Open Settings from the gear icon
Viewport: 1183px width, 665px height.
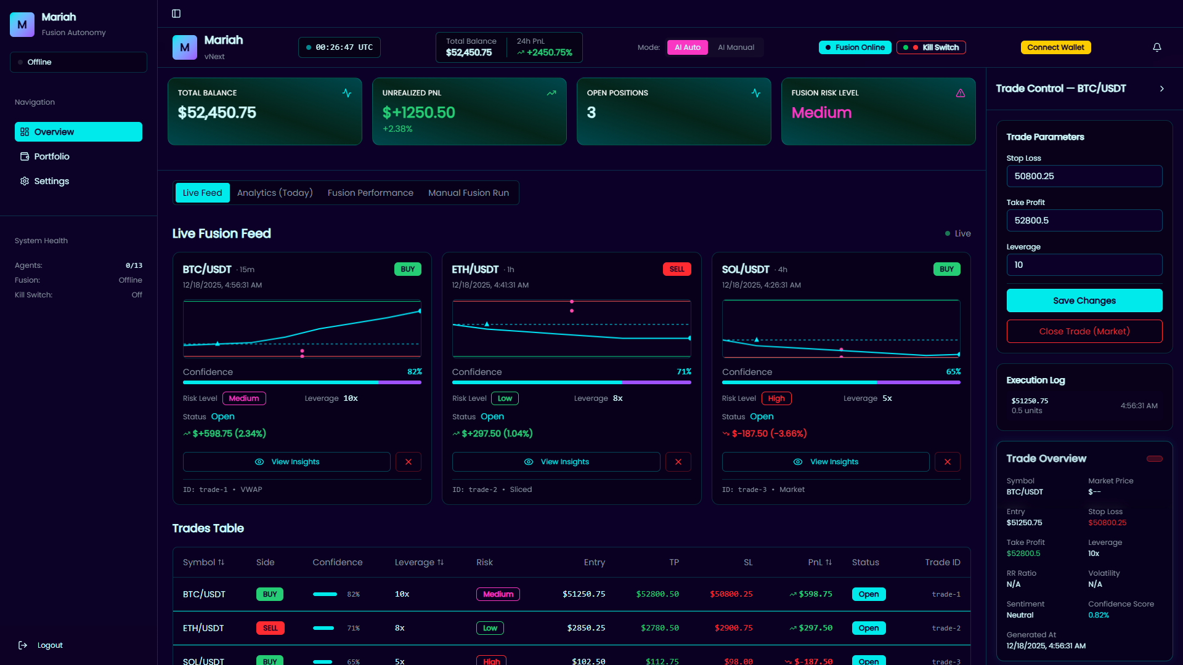tap(25, 181)
